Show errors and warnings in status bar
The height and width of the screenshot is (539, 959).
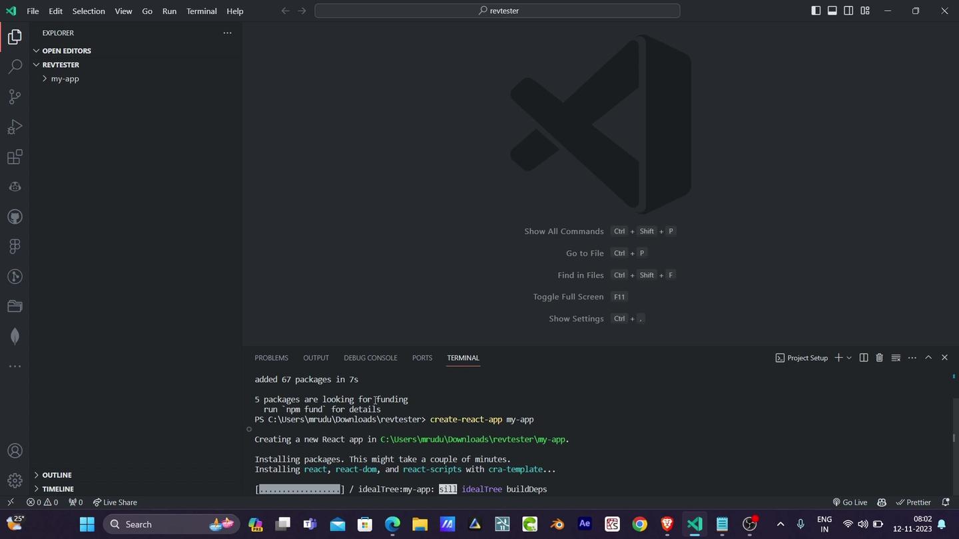[42, 502]
